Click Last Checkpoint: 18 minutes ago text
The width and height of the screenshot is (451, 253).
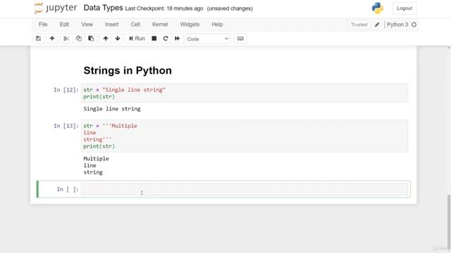click(164, 8)
